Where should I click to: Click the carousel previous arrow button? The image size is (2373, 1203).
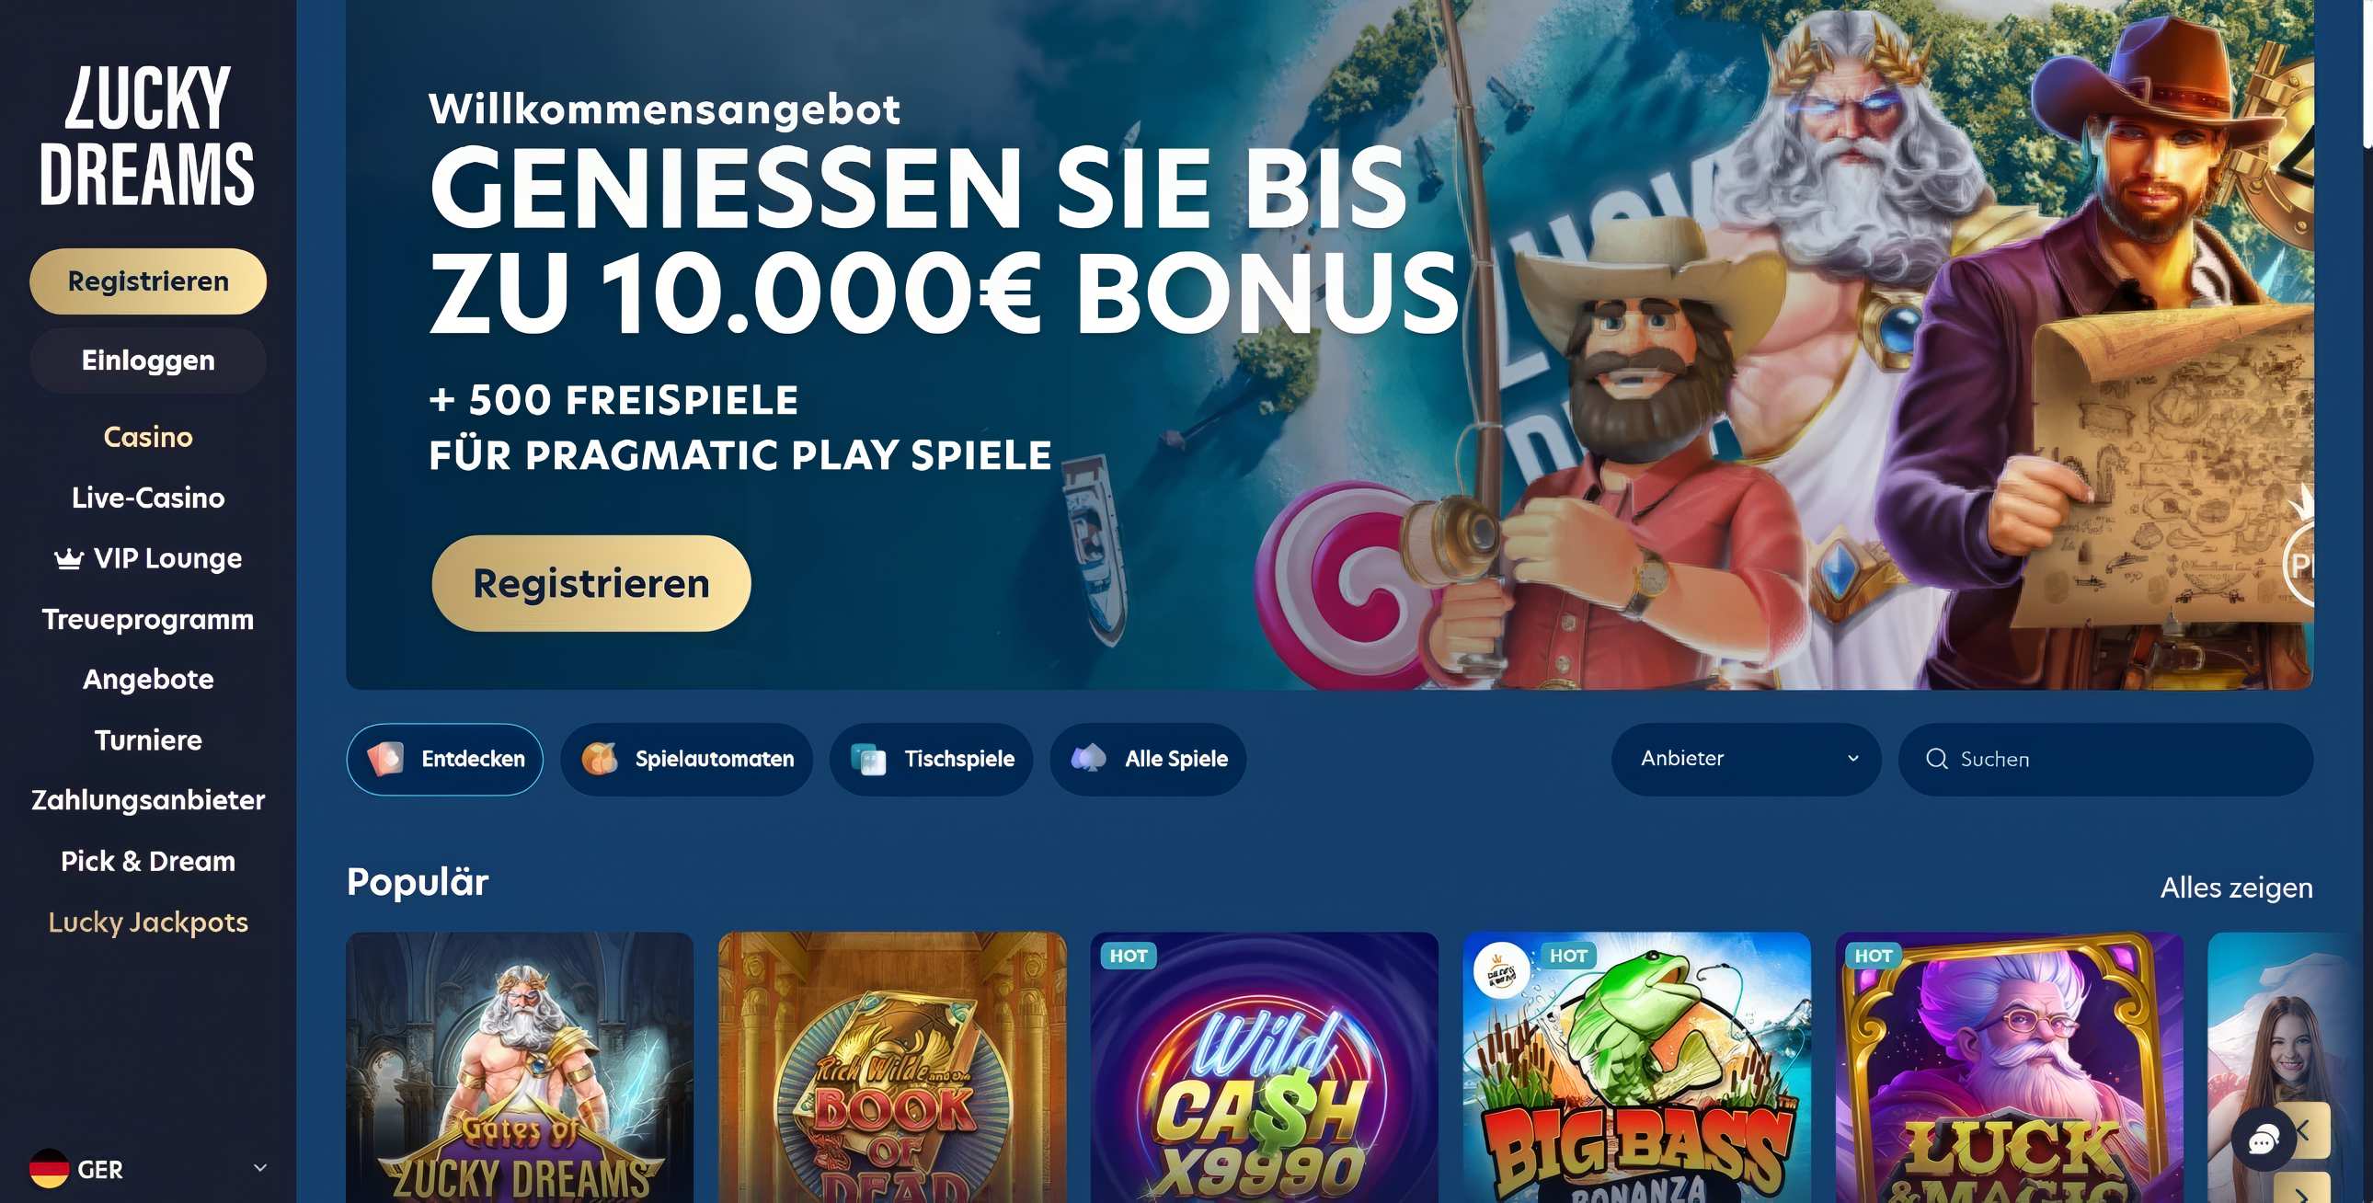click(x=2310, y=1130)
